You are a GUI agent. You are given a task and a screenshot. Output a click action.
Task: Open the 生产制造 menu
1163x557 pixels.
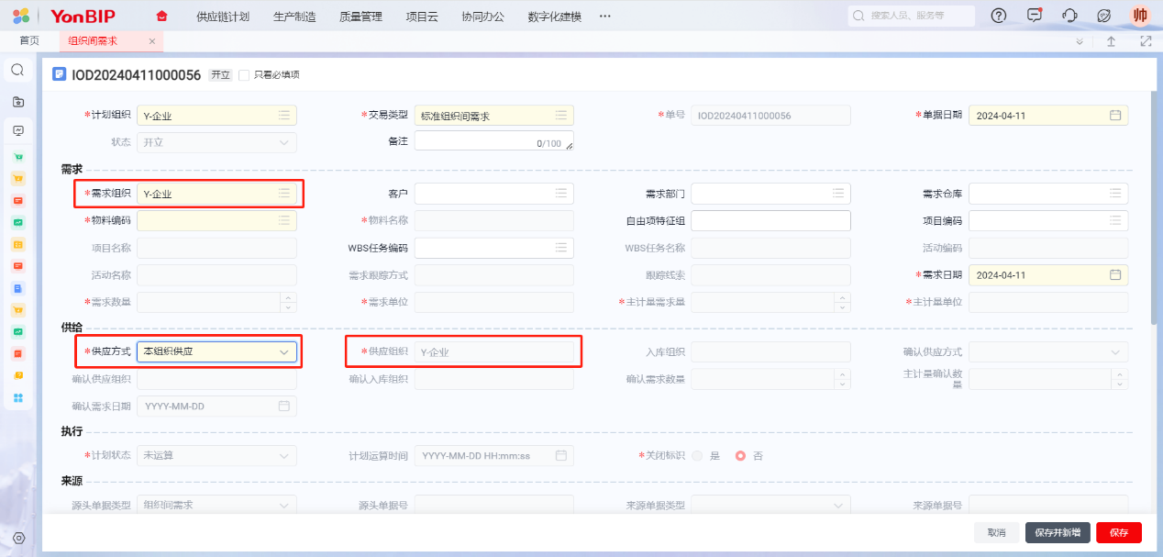point(294,17)
